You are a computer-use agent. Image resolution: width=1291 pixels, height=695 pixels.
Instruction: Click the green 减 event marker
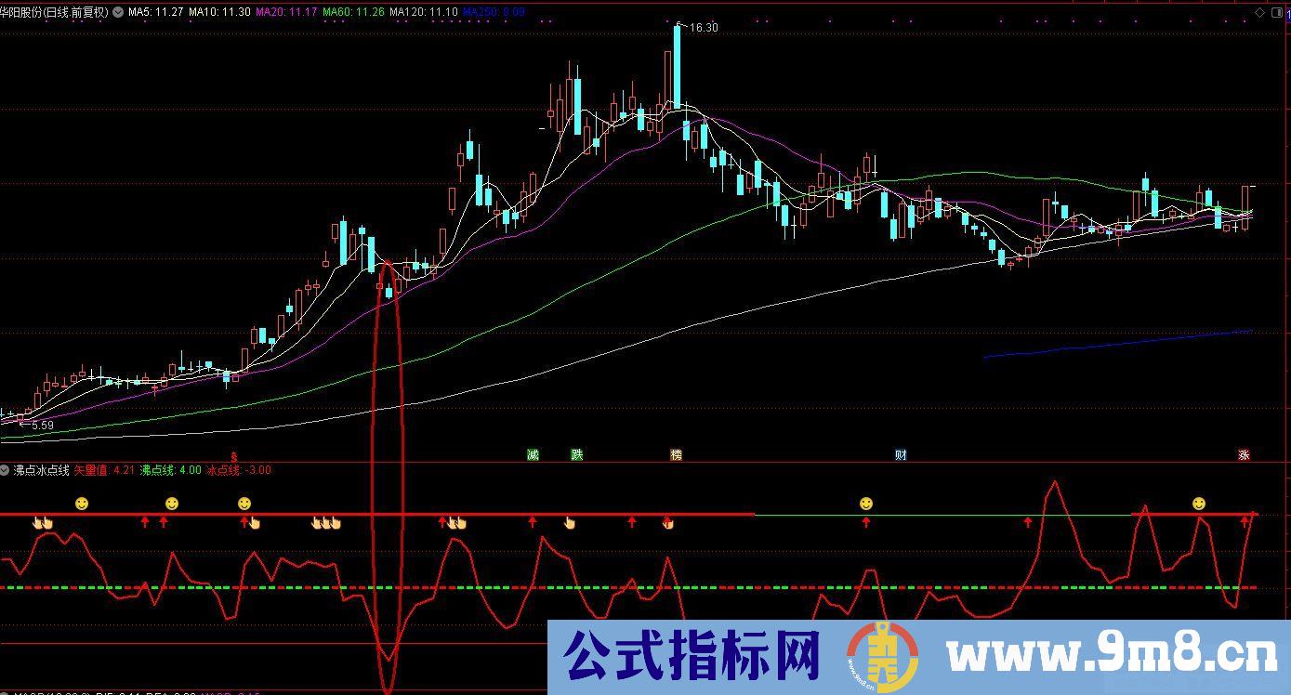533,455
